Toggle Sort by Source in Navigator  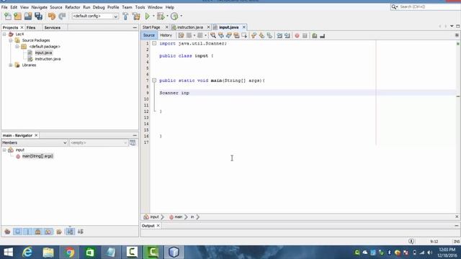tap(80, 232)
